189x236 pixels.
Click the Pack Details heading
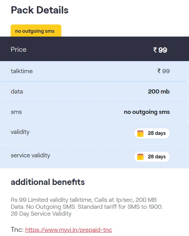39,10
